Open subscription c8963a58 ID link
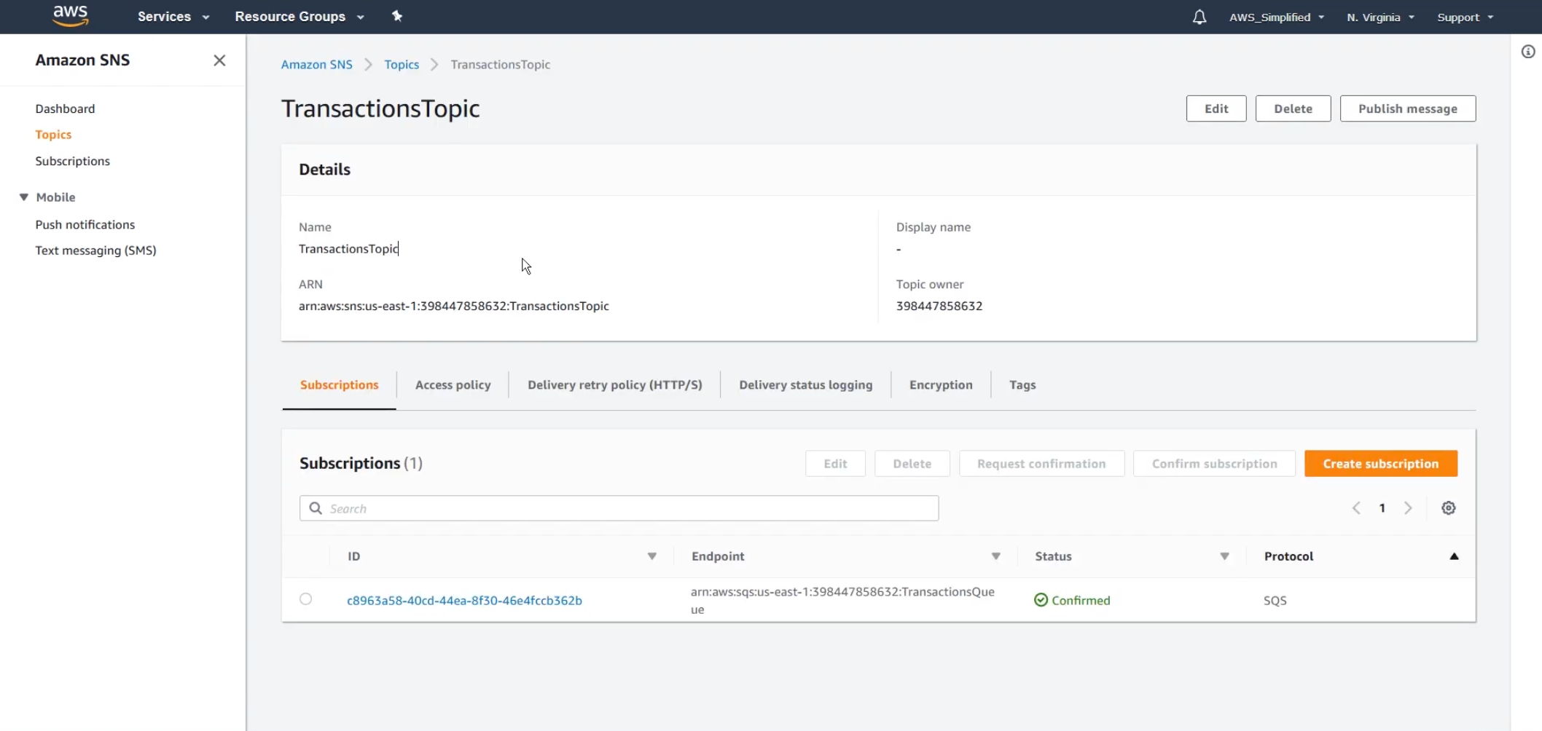 coord(464,601)
